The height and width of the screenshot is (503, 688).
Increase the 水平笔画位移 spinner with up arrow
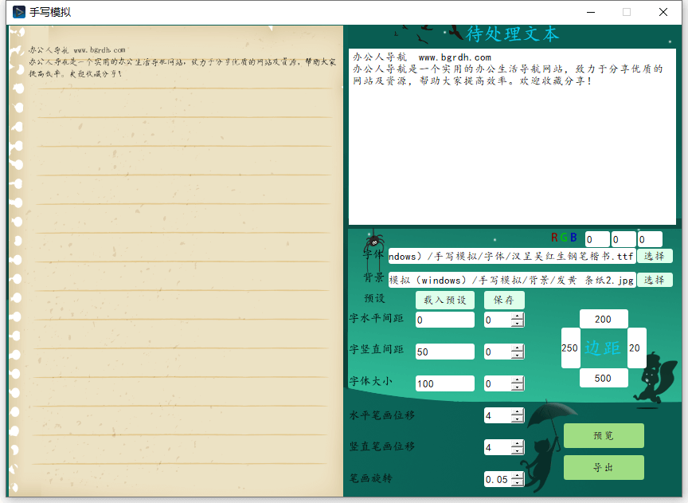(518, 412)
